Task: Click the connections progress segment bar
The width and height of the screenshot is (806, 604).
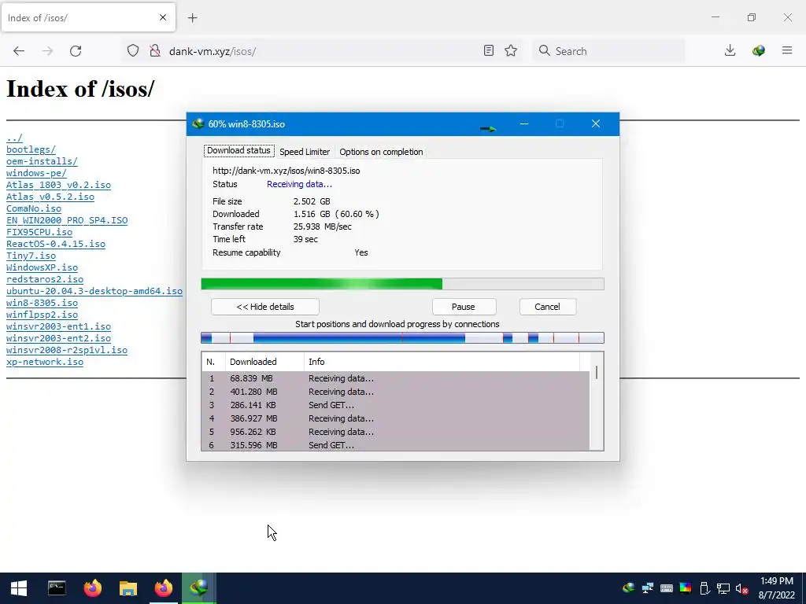Action: point(402,338)
